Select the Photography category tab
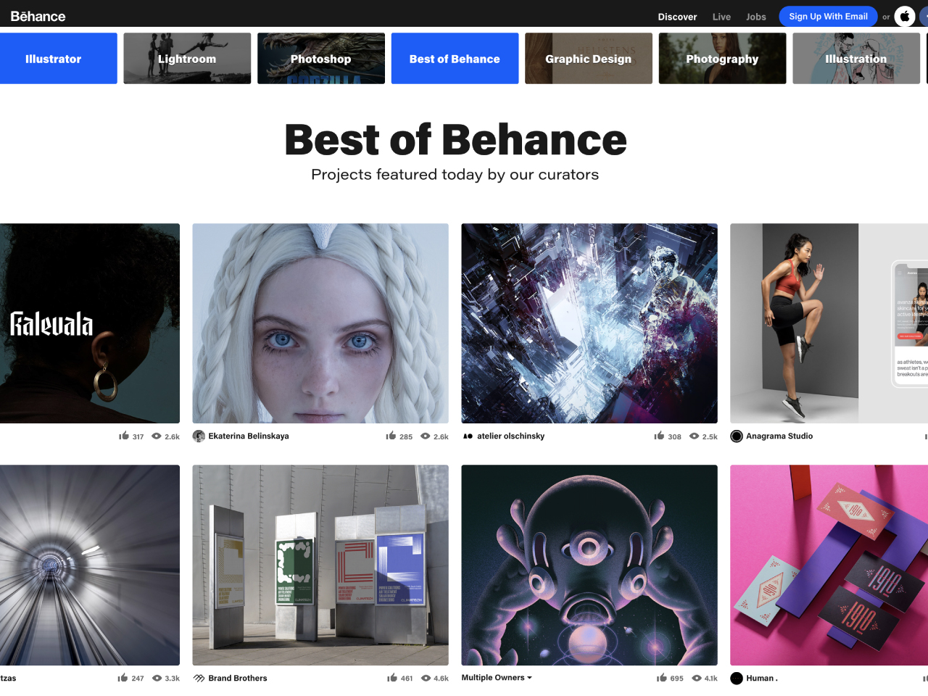 click(722, 59)
